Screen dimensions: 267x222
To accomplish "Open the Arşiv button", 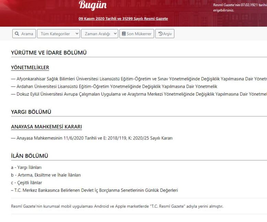I will point(165,34).
